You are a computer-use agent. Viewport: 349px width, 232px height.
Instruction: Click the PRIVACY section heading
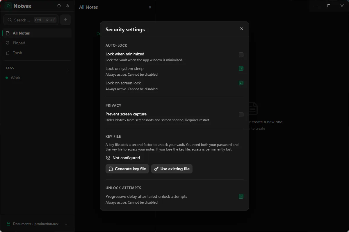point(113,106)
